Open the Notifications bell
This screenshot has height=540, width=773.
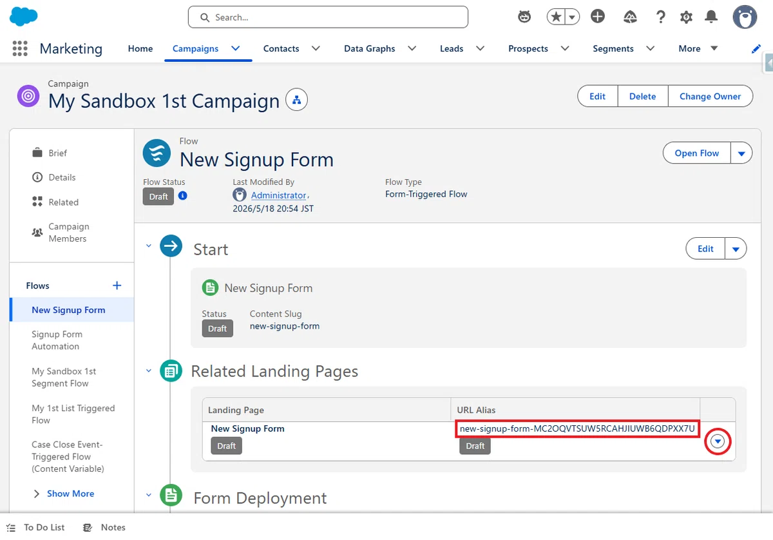pos(711,17)
